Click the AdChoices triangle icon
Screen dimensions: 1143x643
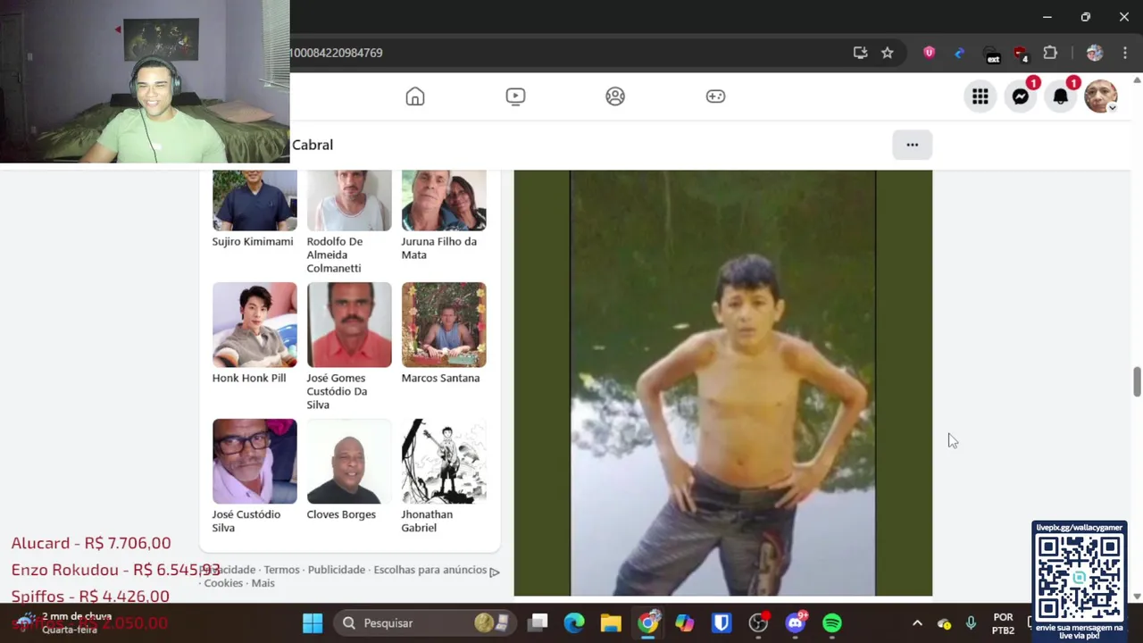click(x=495, y=572)
